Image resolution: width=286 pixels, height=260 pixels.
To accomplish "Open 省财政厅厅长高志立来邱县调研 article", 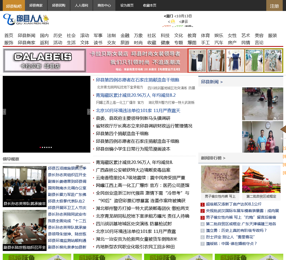I will [x=144, y=126].
